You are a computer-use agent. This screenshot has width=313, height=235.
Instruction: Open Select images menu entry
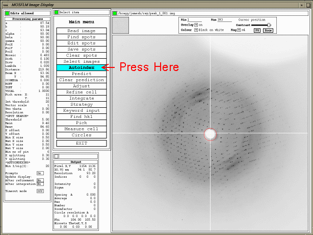(x=82, y=61)
